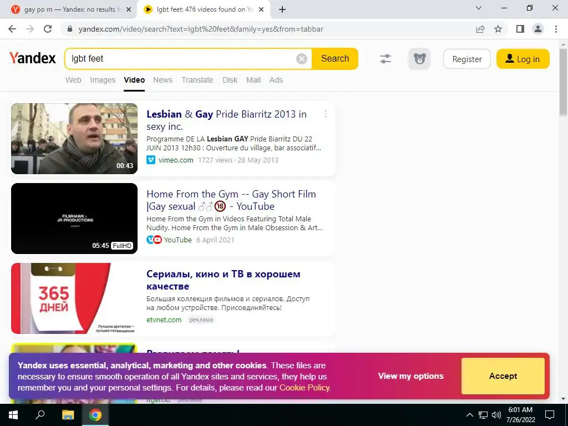
Task: Click the page vertical scrollbar thumb
Action: (x=564, y=83)
